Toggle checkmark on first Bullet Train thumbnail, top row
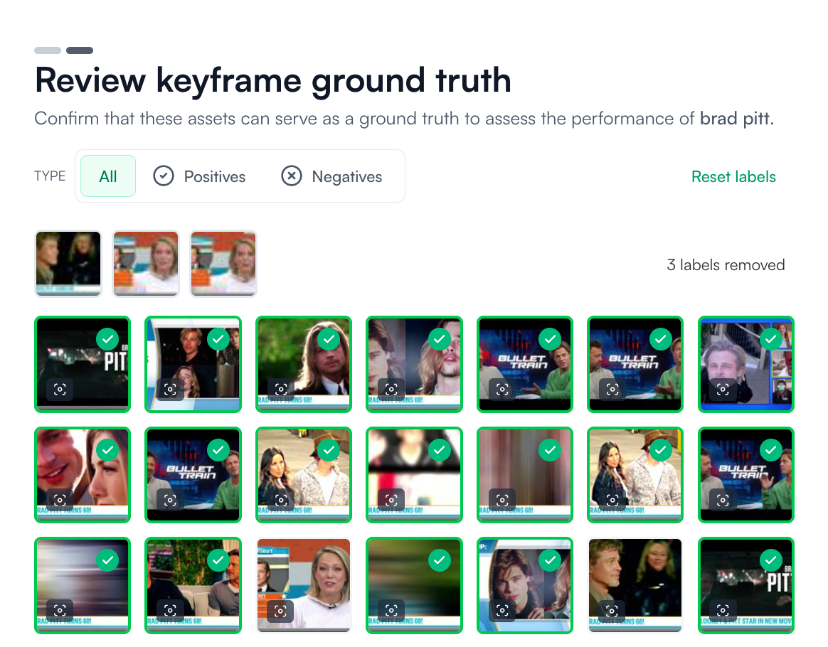Screen dimensions: 828x647 click(x=550, y=339)
